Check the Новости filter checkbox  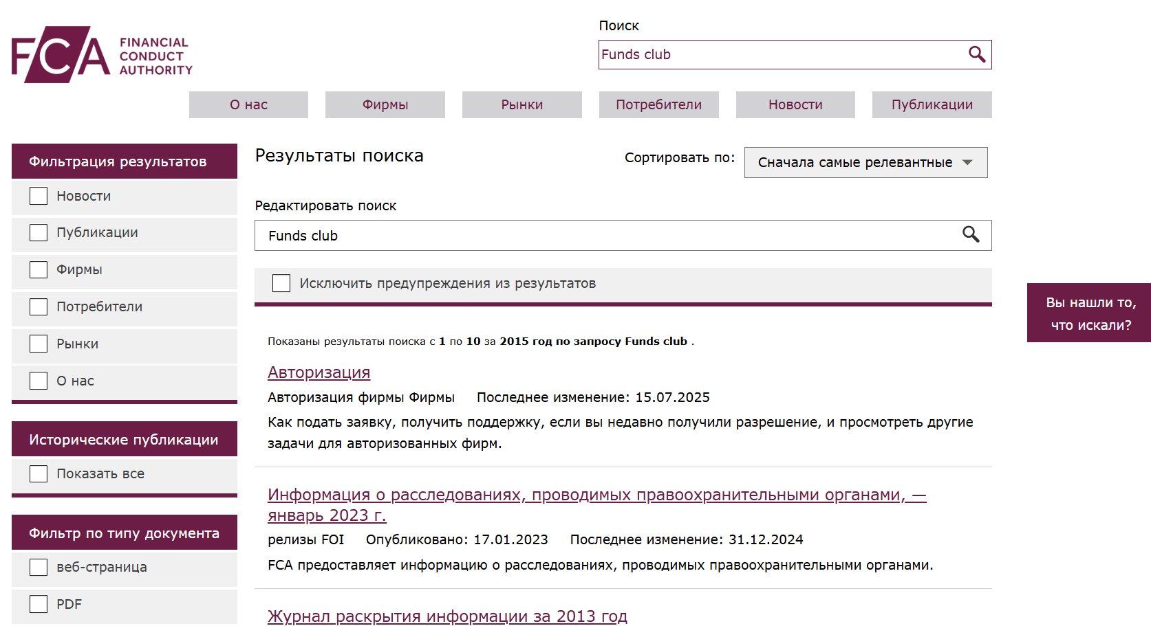click(39, 197)
